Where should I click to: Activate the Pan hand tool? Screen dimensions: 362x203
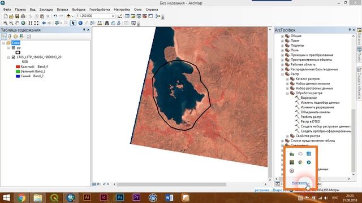pos(17,23)
